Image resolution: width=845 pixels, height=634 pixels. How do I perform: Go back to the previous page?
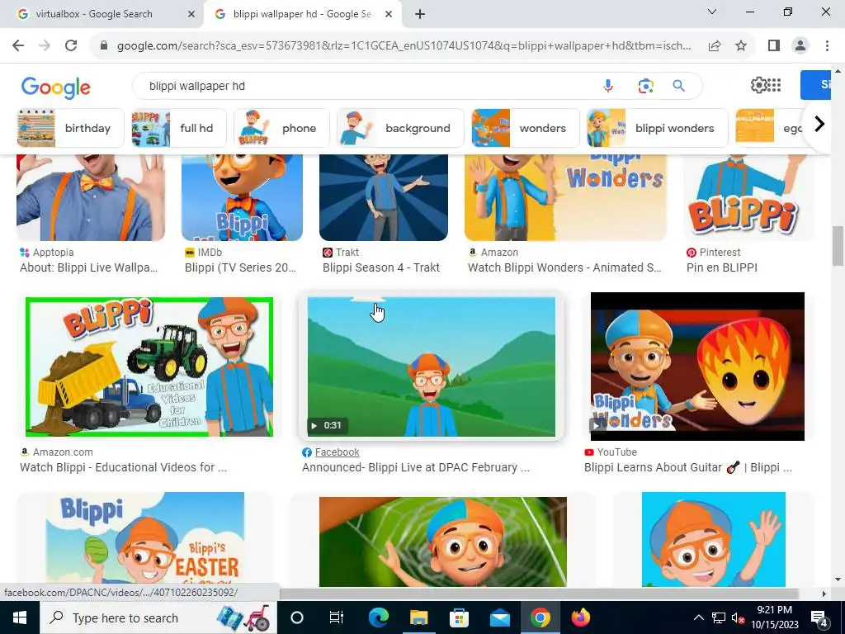click(x=18, y=46)
